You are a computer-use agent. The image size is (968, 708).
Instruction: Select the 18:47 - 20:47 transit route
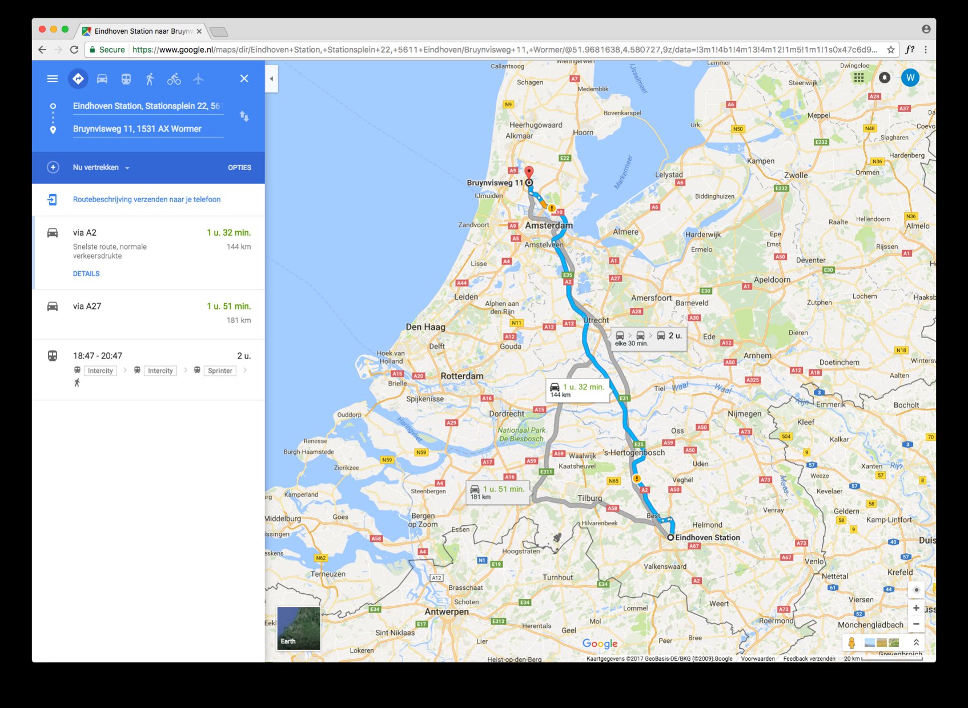(148, 369)
